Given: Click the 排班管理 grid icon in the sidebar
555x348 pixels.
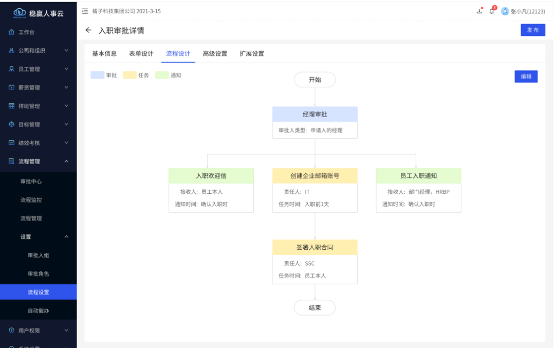Looking at the screenshot, I should 11,106.
